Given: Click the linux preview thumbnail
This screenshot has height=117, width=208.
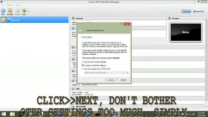Looking at the screenshot, I should tap(186, 32).
